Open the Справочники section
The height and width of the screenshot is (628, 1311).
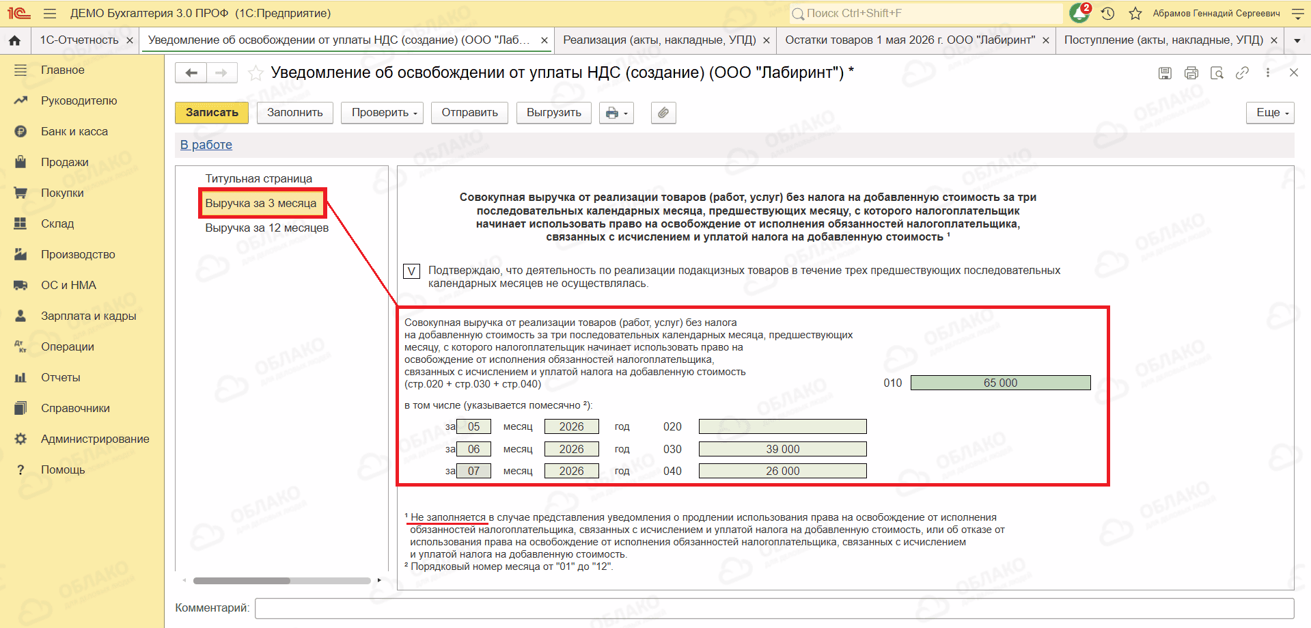click(x=75, y=408)
